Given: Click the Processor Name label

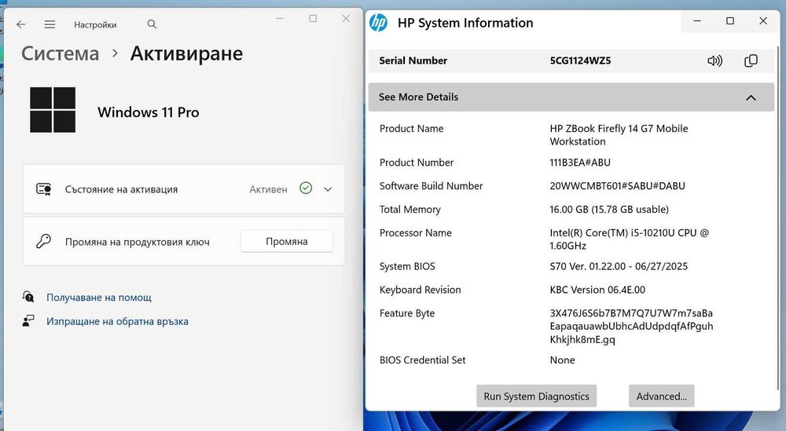Looking at the screenshot, I should (x=416, y=232).
